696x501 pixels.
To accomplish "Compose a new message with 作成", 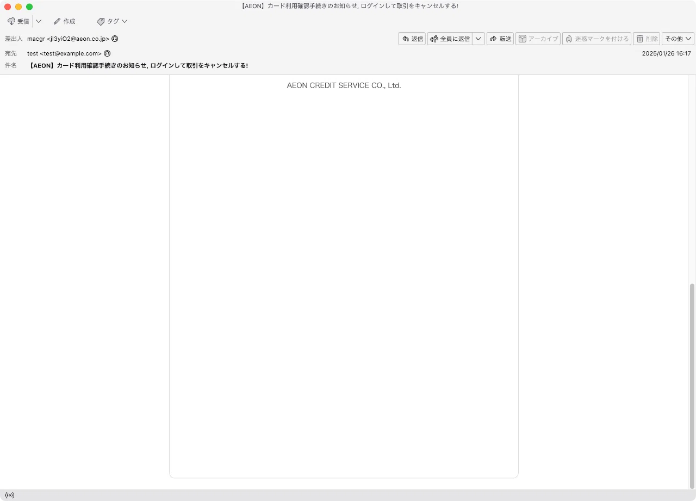I will (x=64, y=21).
